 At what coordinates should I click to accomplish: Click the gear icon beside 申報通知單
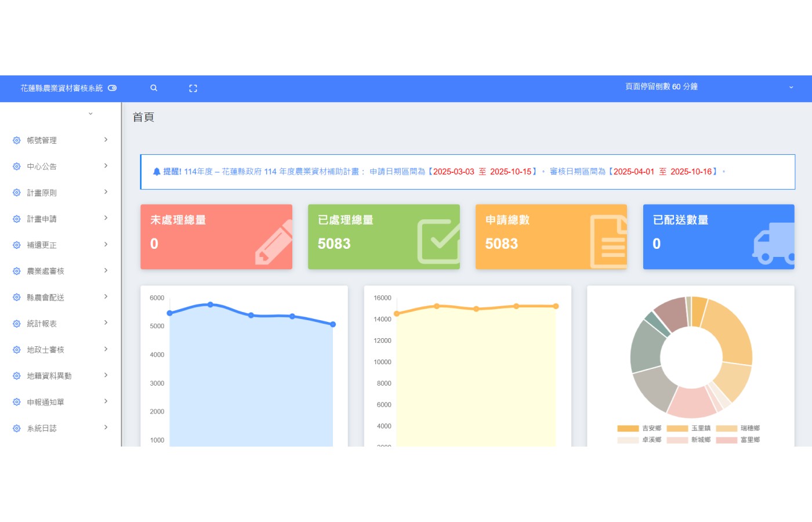tap(16, 402)
